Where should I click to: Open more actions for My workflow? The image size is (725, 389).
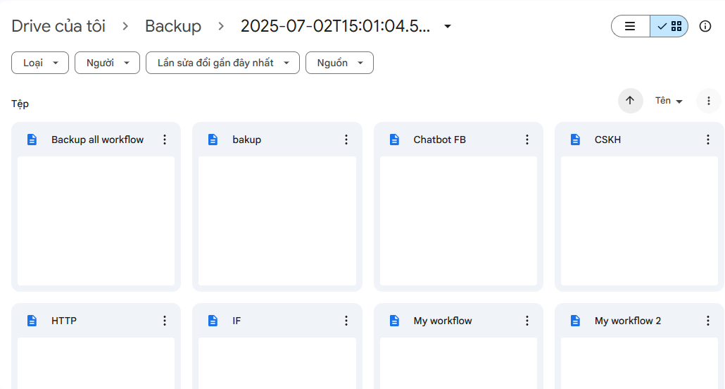pyautogui.click(x=527, y=321)
